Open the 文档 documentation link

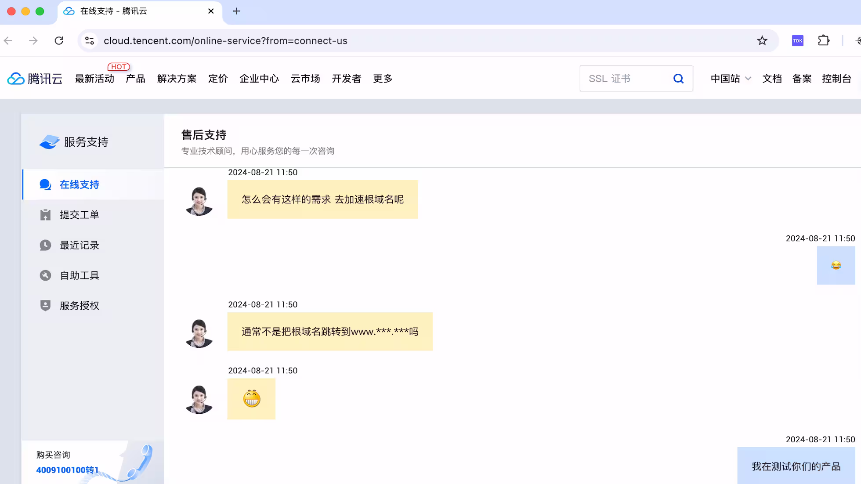772,79
